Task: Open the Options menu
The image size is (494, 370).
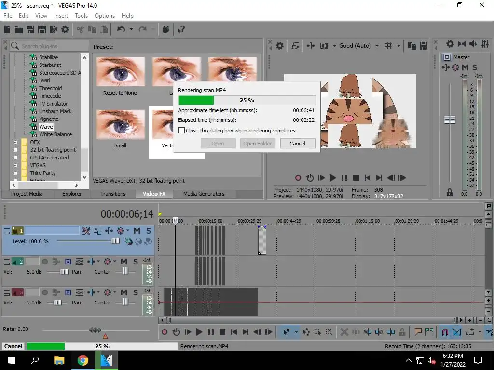Action: click(x=105, y=16)
